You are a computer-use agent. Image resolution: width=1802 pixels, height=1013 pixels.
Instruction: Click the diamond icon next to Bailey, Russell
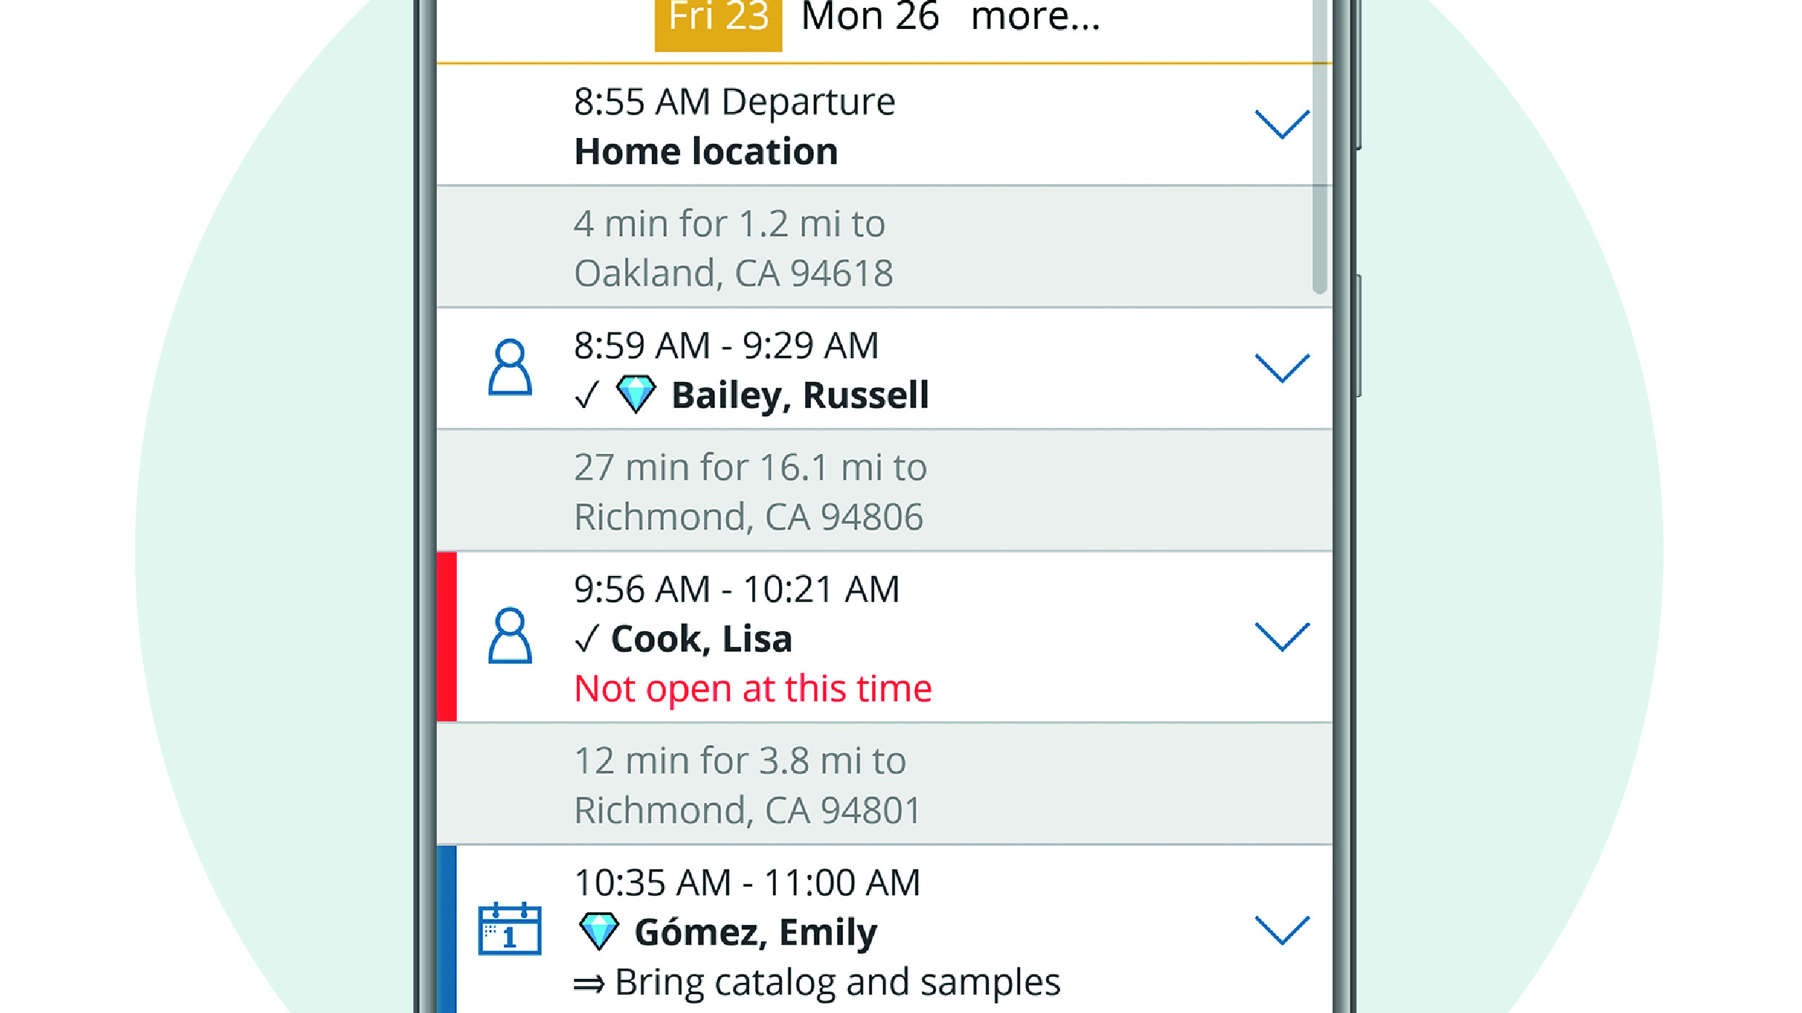coord(636,394)
